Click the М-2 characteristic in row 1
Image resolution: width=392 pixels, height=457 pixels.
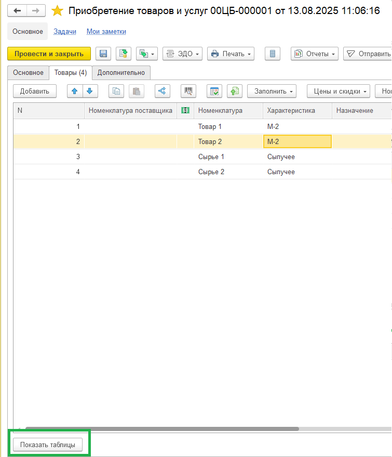[x=298, y=126]
